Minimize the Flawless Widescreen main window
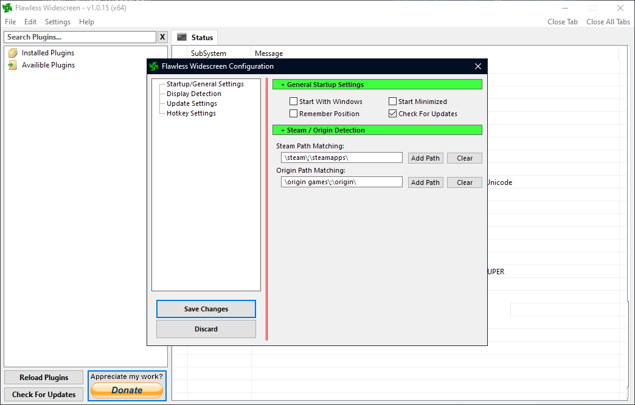The width and height of the screenshot is (635, 405). 565,8
